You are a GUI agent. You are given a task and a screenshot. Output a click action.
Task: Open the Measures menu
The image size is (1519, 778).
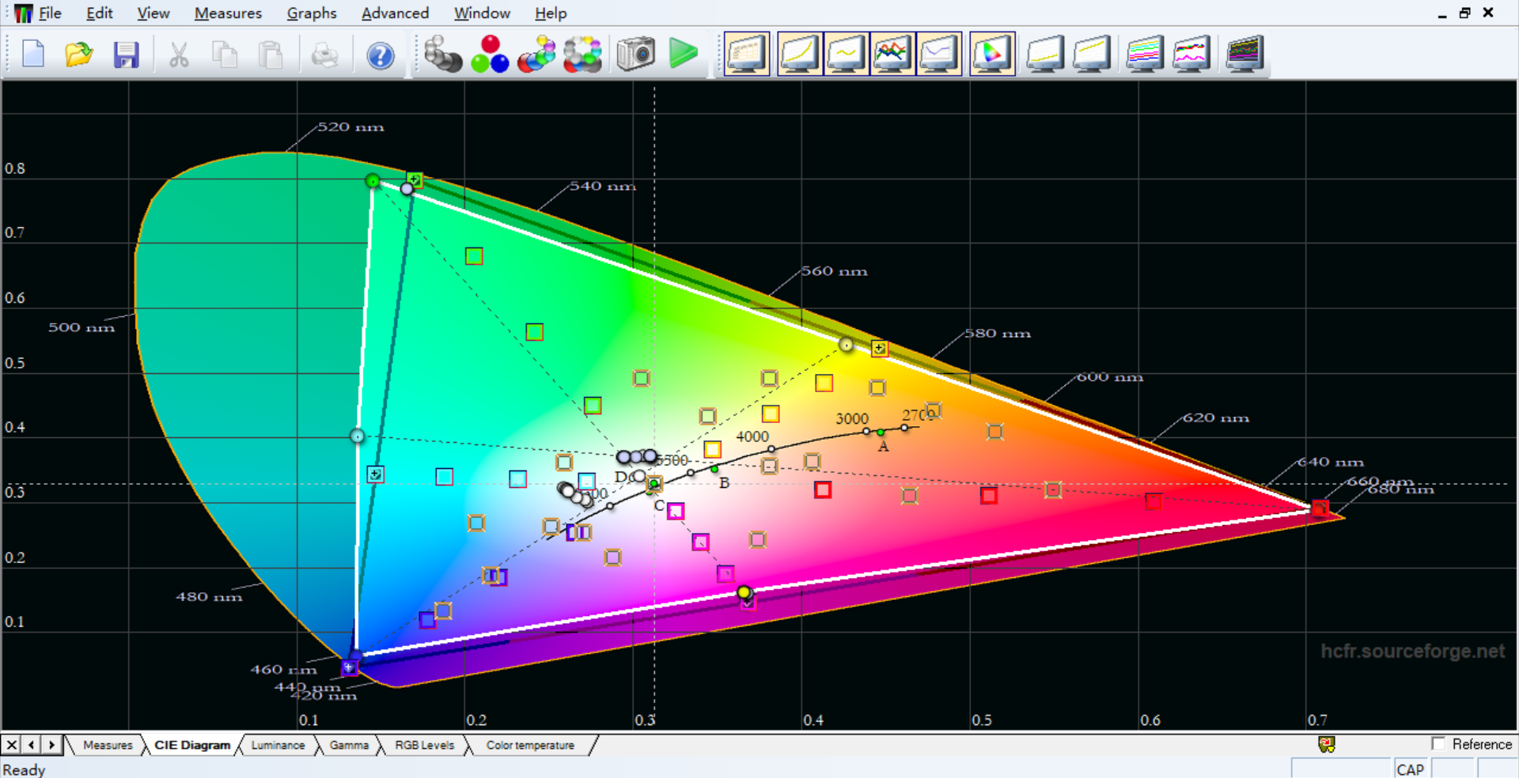click(228, 13)
